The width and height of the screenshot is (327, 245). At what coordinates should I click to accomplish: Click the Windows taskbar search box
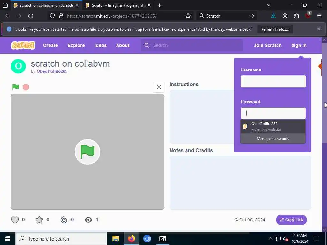(x=61, y=239)
